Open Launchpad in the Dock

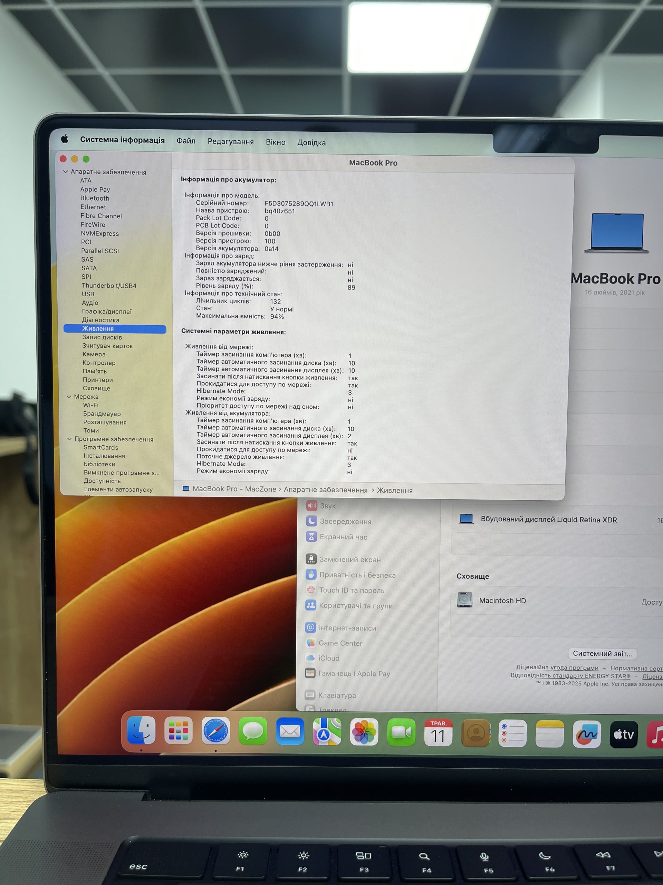click(178, 730)
